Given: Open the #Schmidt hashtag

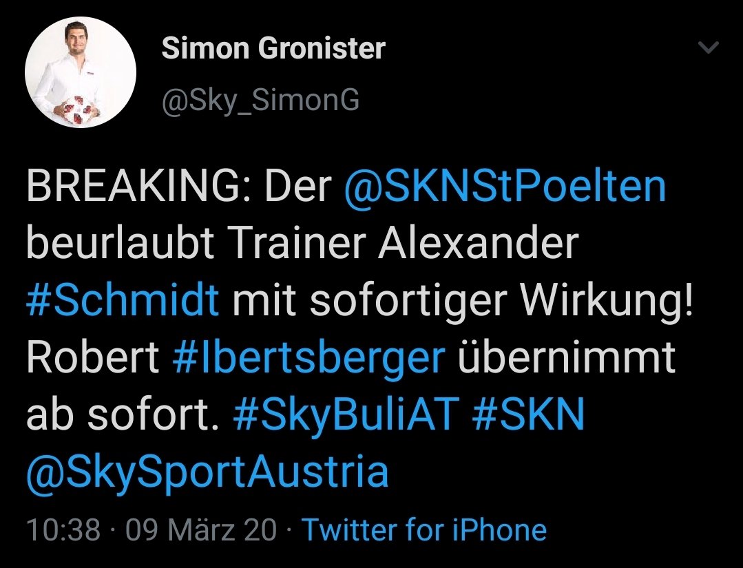Looking at the screenshot, I should [123, 299].
